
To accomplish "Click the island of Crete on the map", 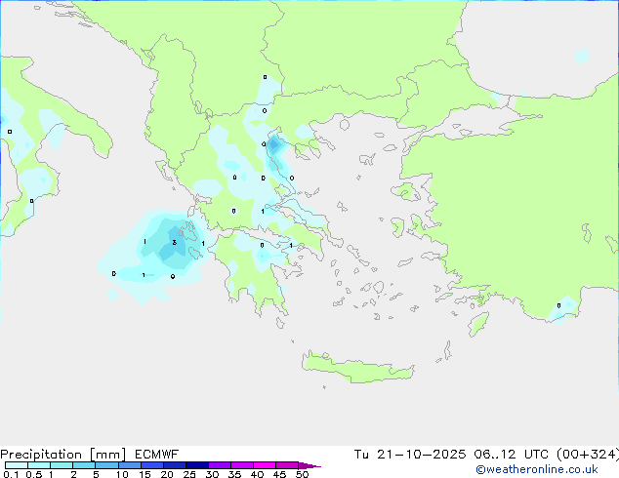I will tap(357, 368).
